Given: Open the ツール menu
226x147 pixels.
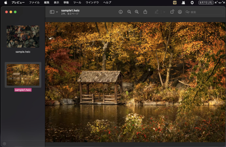Looking at the screenshot, I should tap(77, 2).
